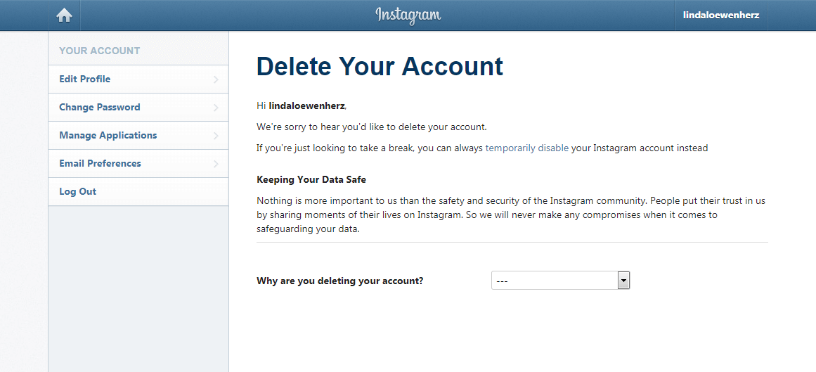The height and width of the screenshot is (372, 816).
Task: Click the chevron arrow beside Change Password
Action: [x=216, y=108]
